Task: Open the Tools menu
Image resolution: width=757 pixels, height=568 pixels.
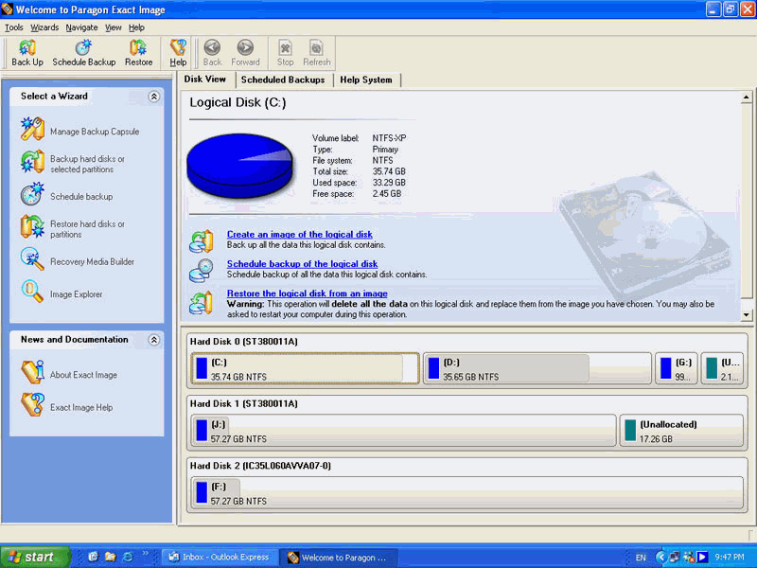Action: pyautogui.click(x=14, y=27)
